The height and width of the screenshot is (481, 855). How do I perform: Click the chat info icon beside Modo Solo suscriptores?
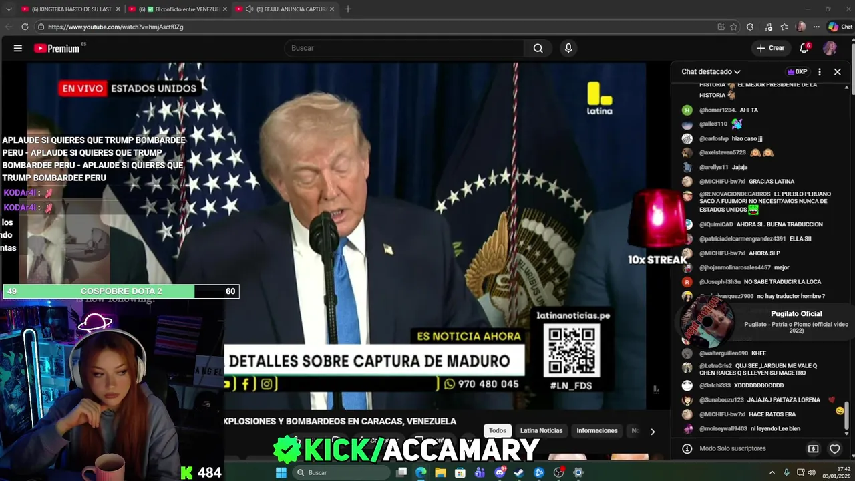pyautogui.click(x=687, y=449)
